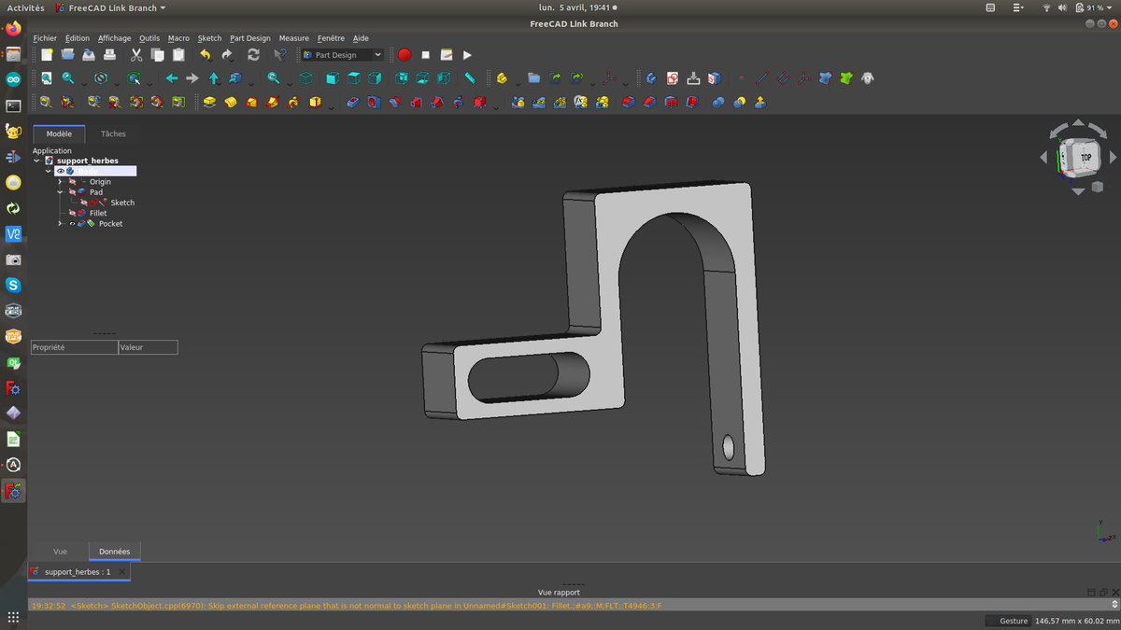Open the FreeCAD Link Branch app menu
Screen dimensions: 1121x630
[x=110, y=7]
